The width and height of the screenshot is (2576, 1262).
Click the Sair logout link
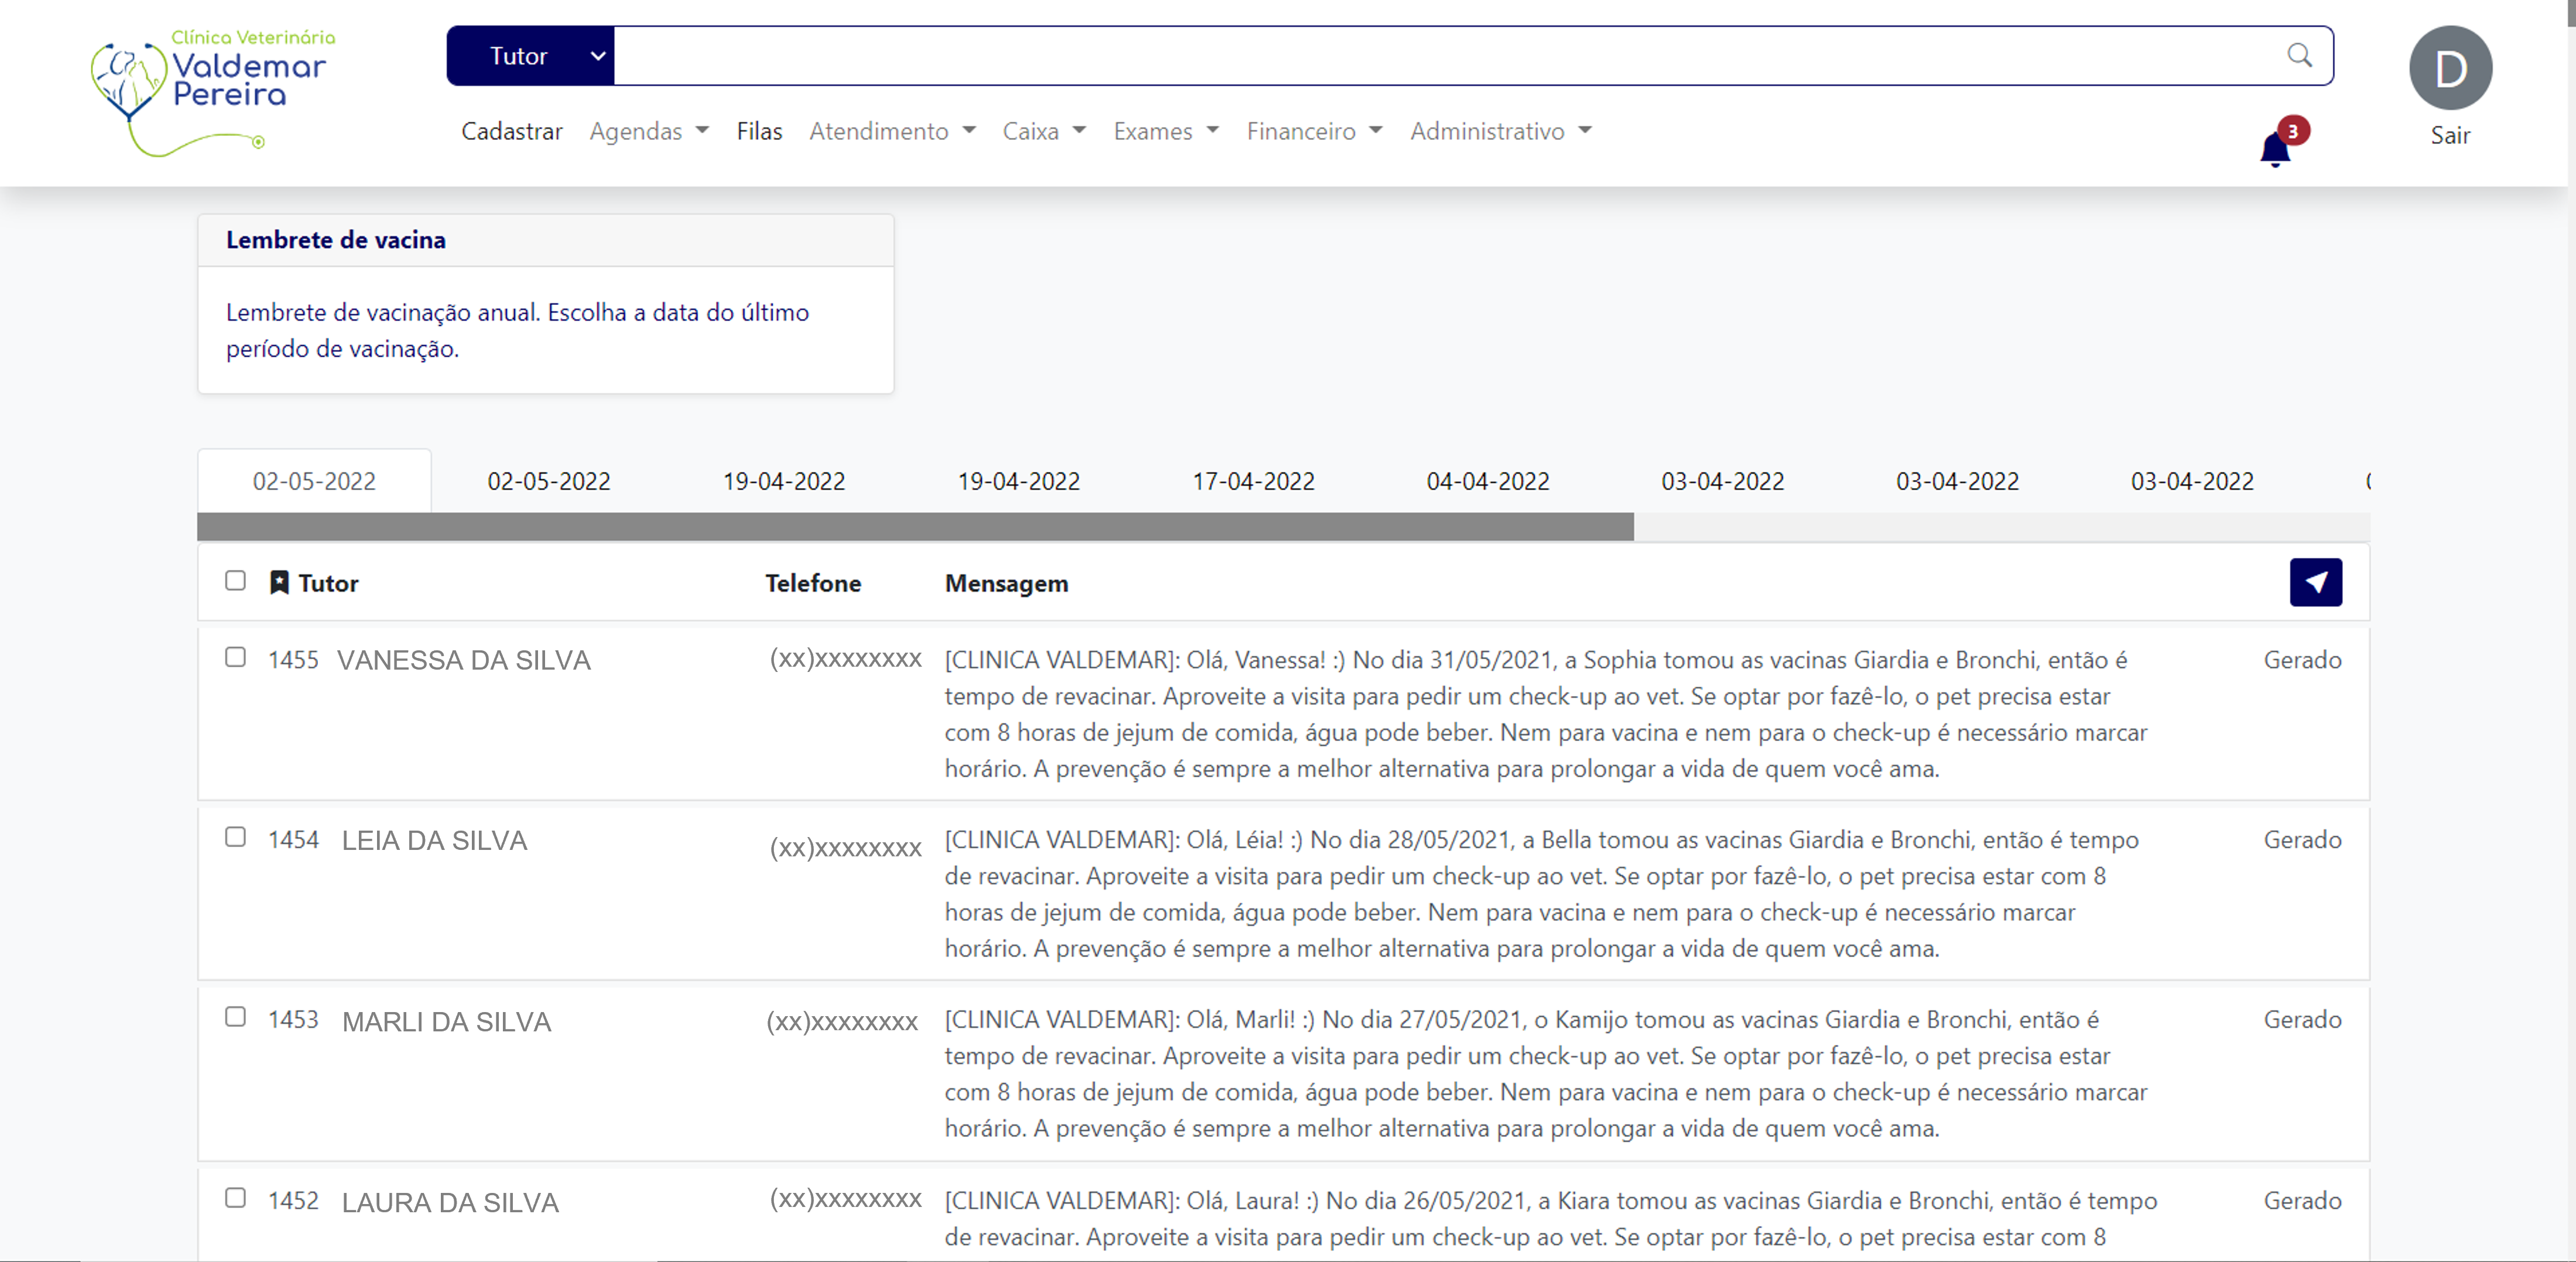pyautogui.click(x=2450, y=135)
